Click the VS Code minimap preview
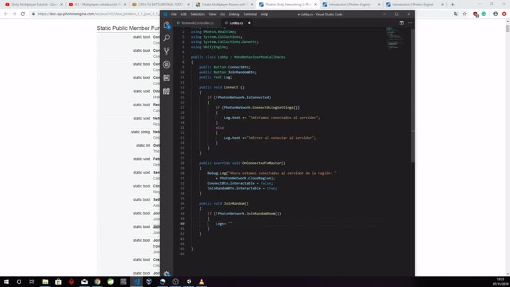Viewport: 510px width, 287px height. tap(394, 37)
